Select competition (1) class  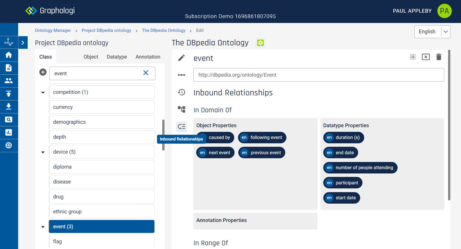[x=102, y=92]
